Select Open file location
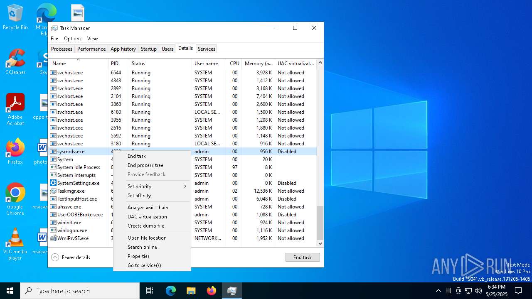This screenshot has width=532, height=299. (x=152, y=238)
